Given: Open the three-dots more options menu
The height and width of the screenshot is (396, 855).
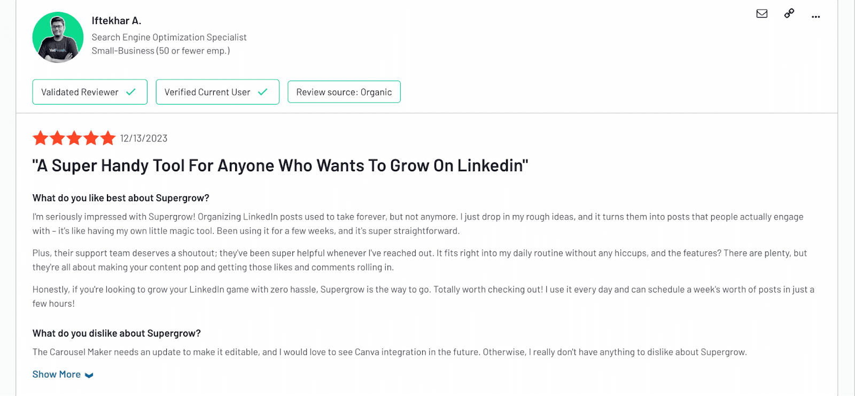Looking at the screenshot, I should pos(815,17).
